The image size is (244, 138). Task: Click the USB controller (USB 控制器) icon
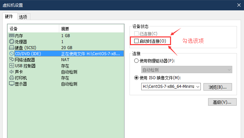pos(12,65)
